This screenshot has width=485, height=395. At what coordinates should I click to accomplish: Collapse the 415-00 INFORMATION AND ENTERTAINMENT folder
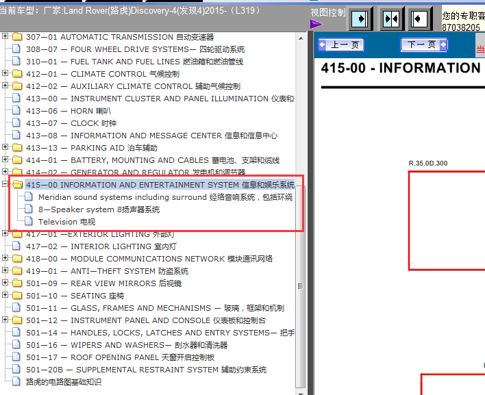tap(5, 184)
